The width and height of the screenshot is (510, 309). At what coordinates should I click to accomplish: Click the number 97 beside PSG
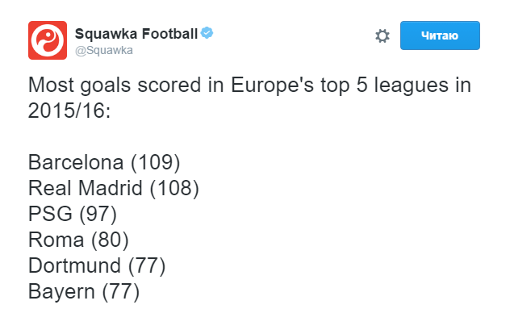(x=98, y=214)
